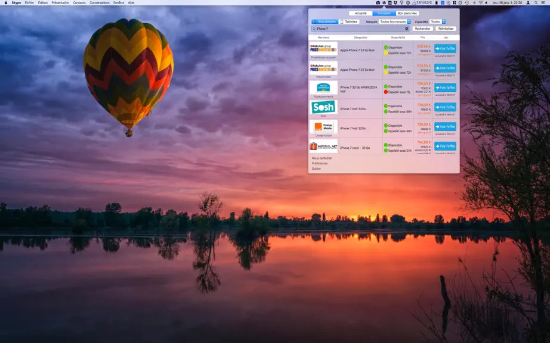550x343 pixels.
Task: Switch to the Actualité tab
Action: pyautogui.click(x=360, y=13)
